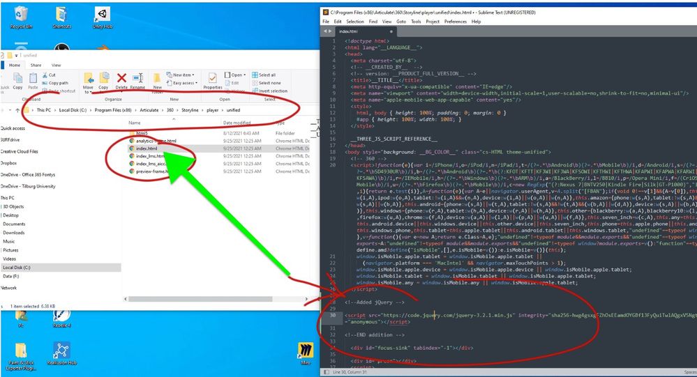
Task: Switch to the View ribbon tab in Explorer
Action: point(56,66)
